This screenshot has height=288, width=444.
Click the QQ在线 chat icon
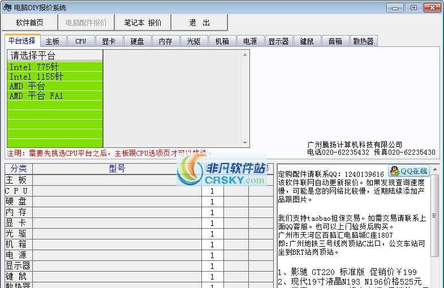[x=408, y=171]
